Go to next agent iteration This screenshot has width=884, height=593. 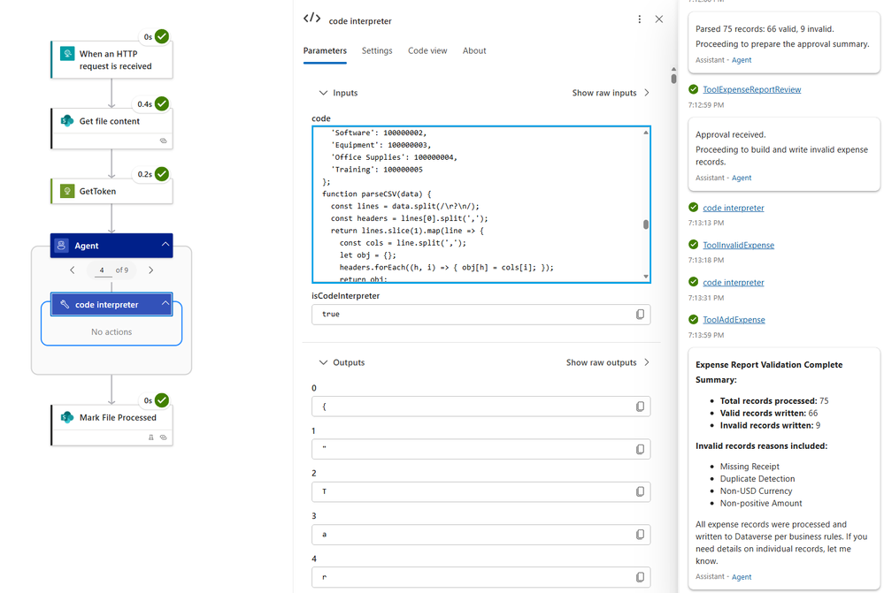(x=151, y=270)
